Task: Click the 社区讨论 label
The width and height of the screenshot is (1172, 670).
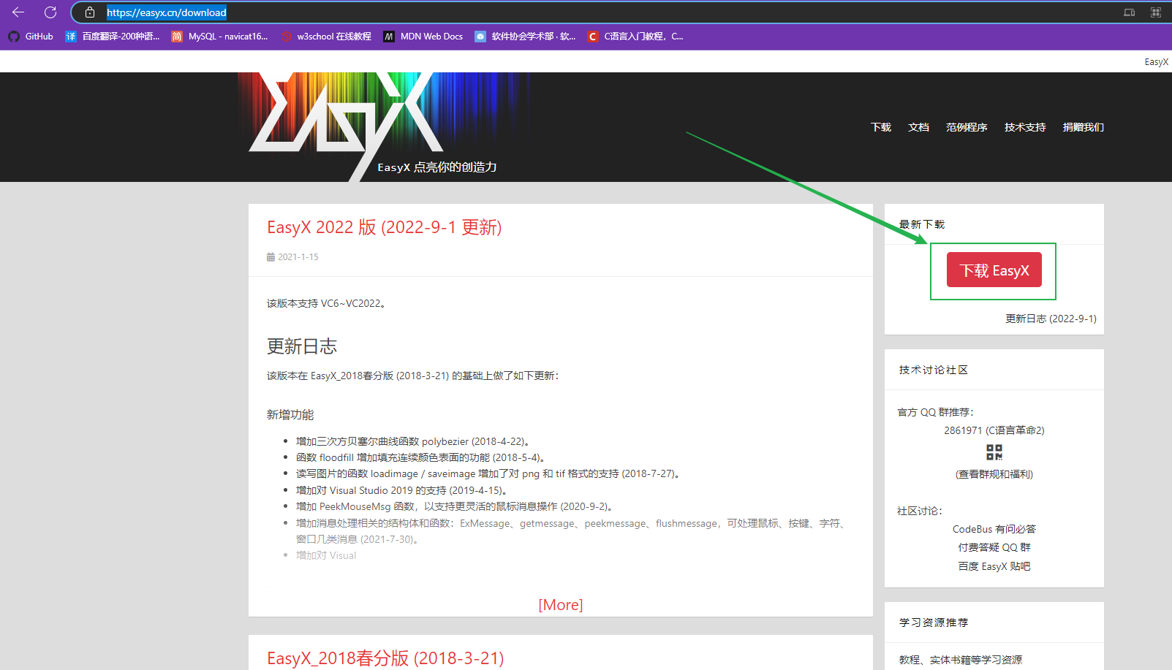Action: tap(920, 511)
